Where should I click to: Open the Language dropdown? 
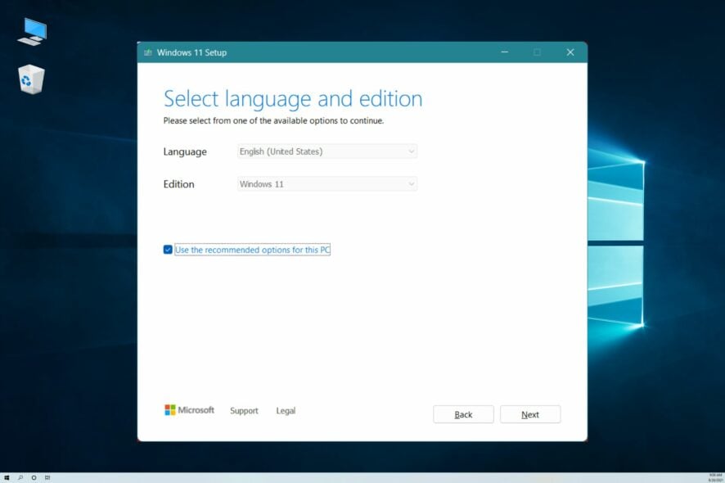pyautogui.click(x=327, y=151)
